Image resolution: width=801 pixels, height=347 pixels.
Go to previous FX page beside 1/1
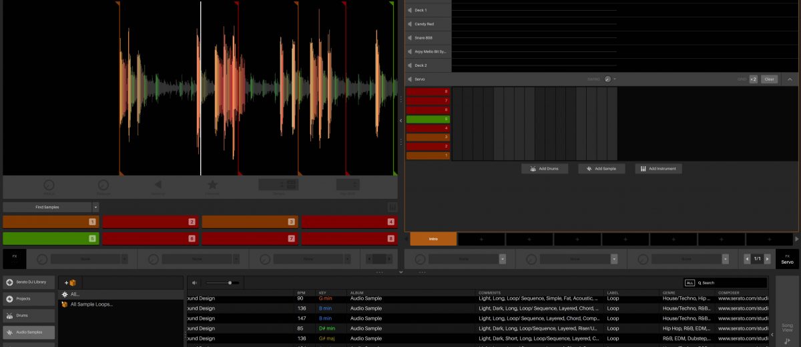click(748, 259)
